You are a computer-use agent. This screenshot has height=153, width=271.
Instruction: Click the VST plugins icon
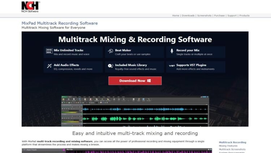tap(172, 66)
